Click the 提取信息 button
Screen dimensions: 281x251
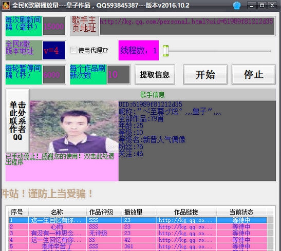pyautogui.click(x=155, y=74)
